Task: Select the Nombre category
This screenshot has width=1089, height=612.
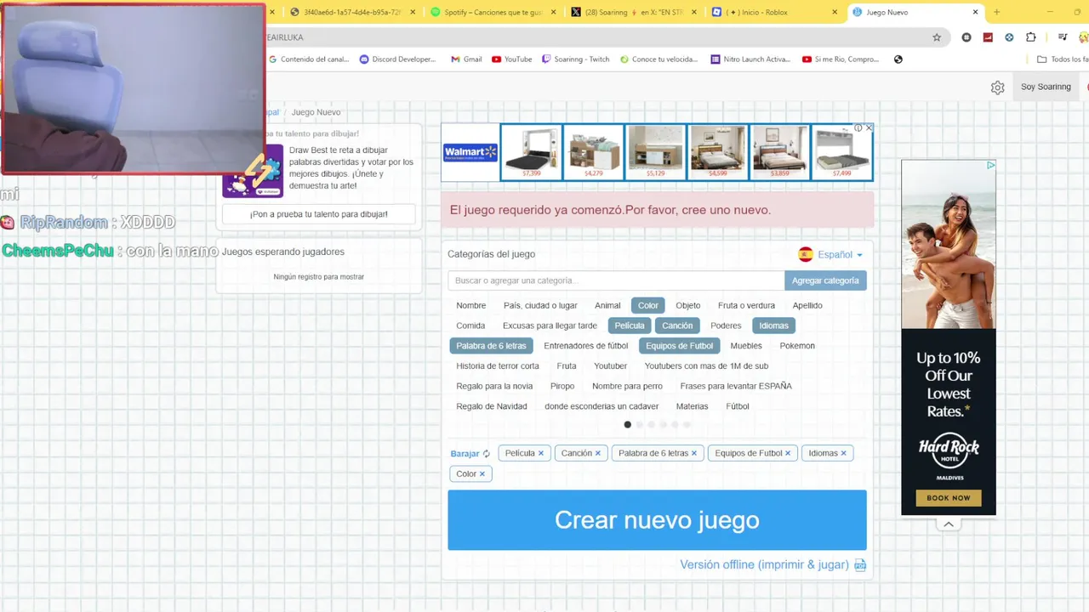Action: [470, 305]
